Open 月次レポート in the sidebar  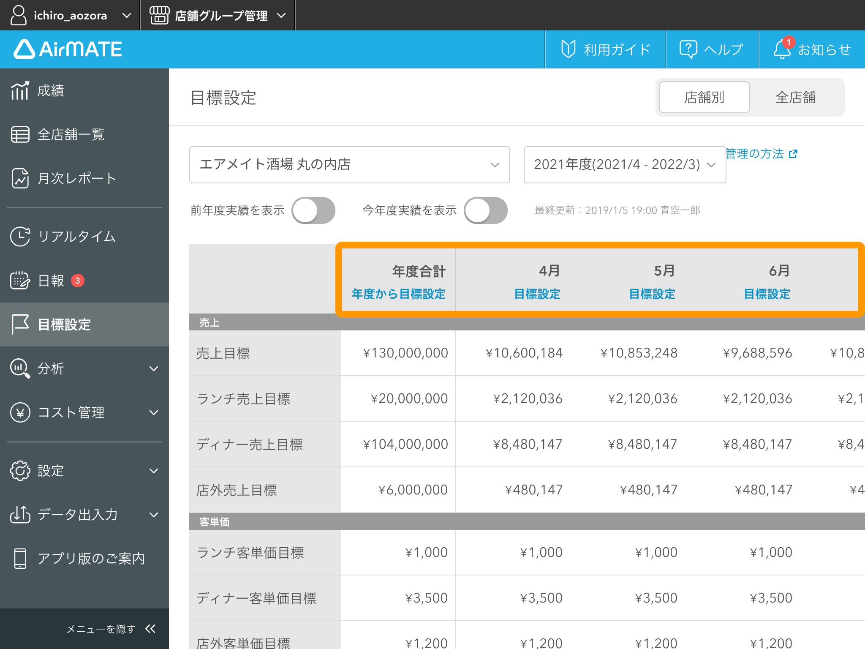point(84,178)
